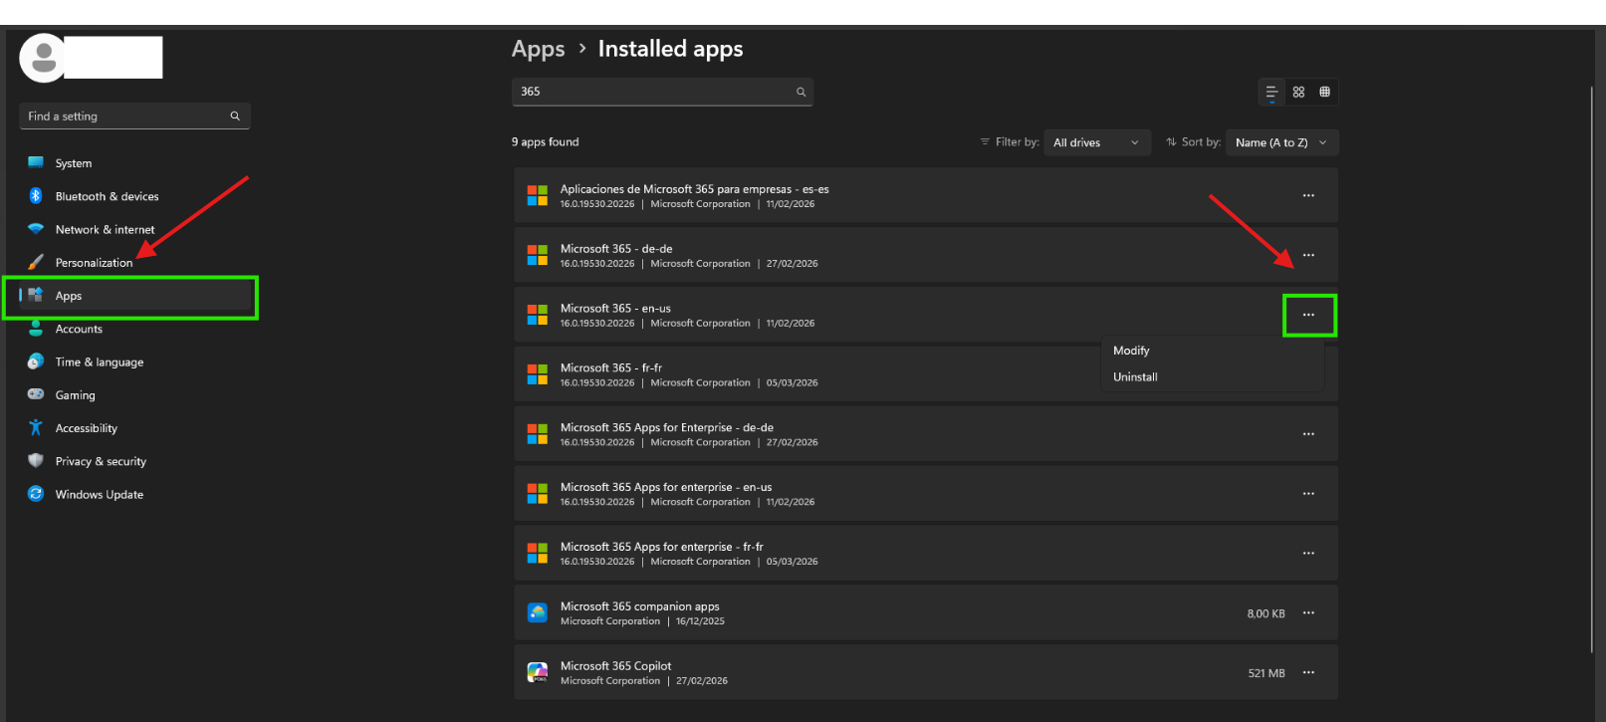This screenshot has width=1606, height=722.
Task: Click the Microsoft 365 - en-us app name
Action: (x=615, y=309)
